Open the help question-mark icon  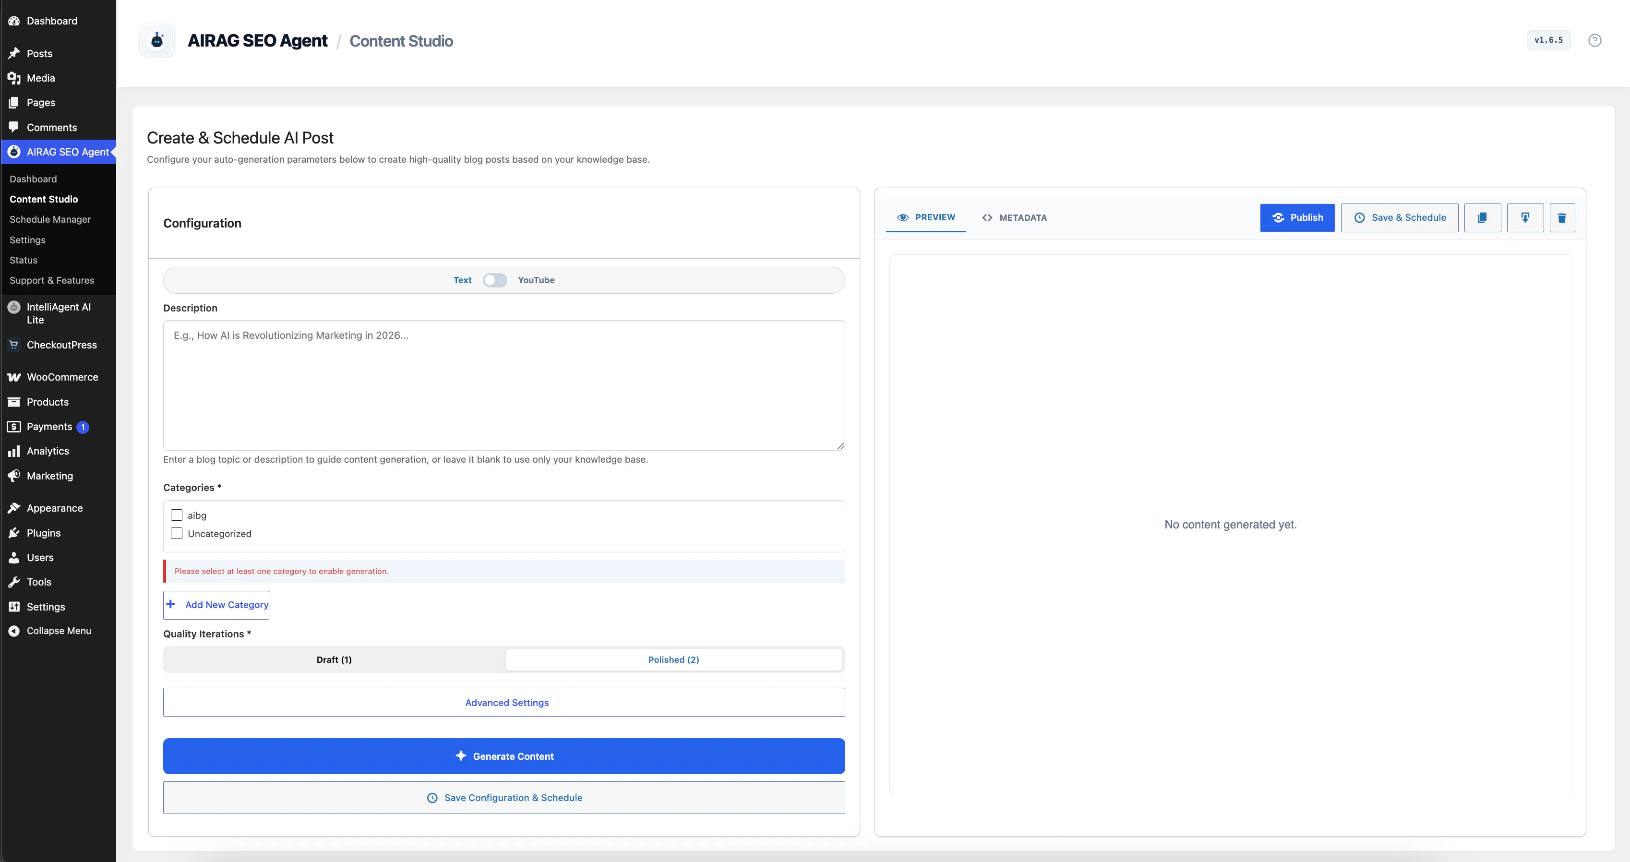point(1594,40)
